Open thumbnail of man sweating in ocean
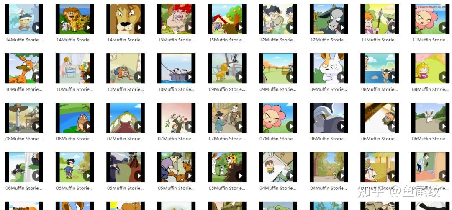Image resolution: width=452 pixels, height=210 pixels. [380, 68]
